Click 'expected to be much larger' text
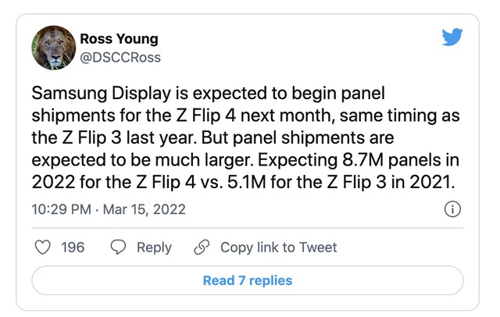 pos(142,160)
